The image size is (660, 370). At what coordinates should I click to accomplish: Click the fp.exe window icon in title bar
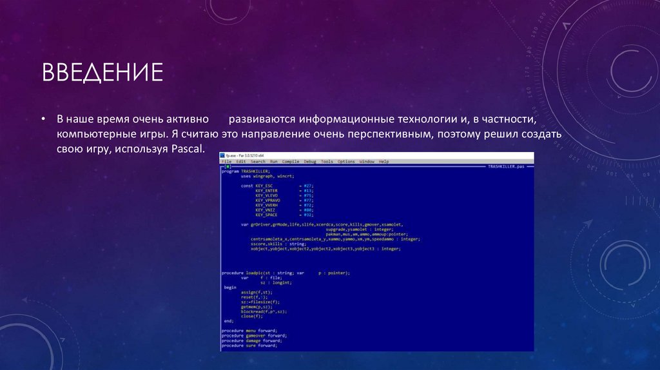pyautogui.click(x=222, y=155)
